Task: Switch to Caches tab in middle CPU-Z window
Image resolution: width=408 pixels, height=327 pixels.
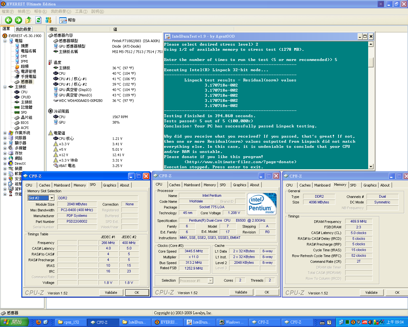Action: click(175, 185)
